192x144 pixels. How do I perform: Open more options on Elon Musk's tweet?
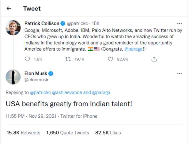[x=180, y=74]
